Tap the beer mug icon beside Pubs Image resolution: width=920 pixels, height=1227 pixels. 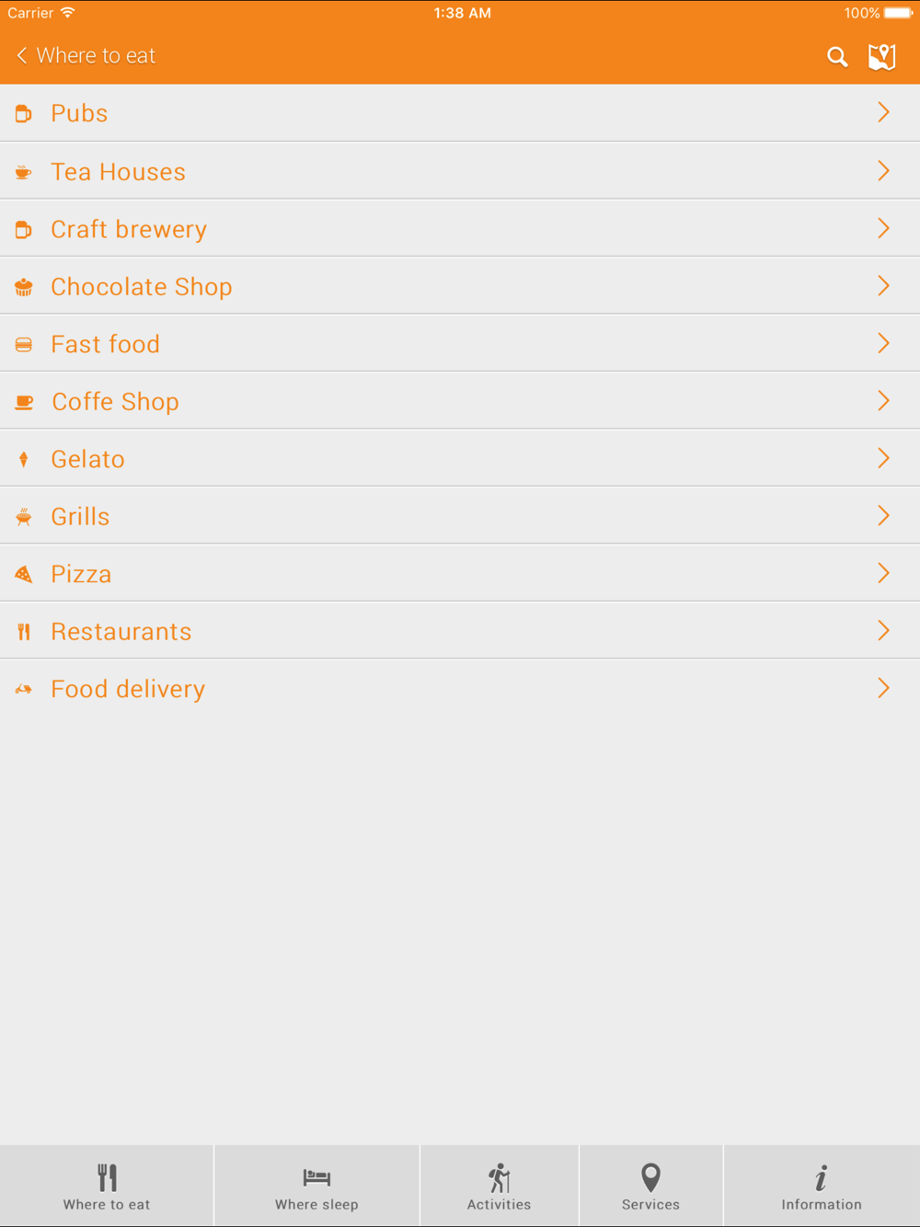point(24,113)
